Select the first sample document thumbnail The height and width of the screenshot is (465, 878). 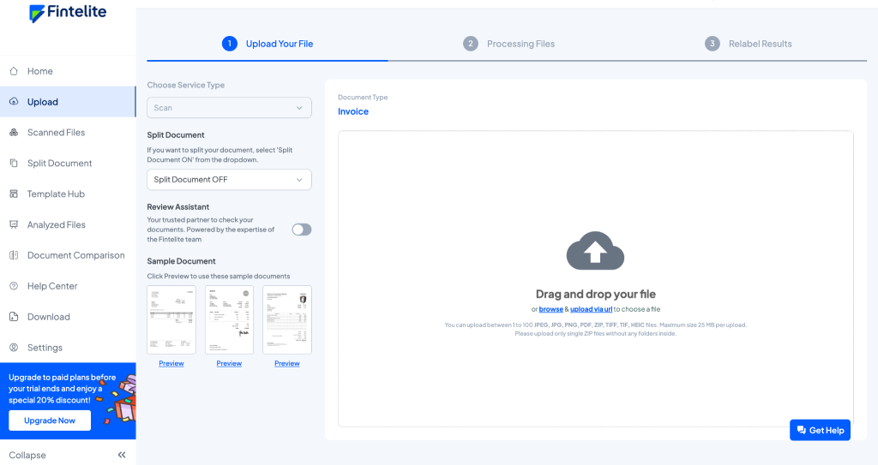tap(171, 319)
